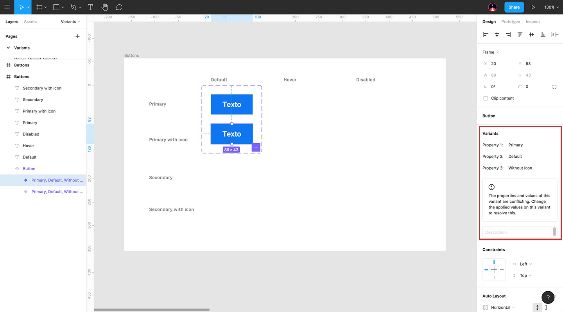Select the Text tool in toolbar

(90, 7)
